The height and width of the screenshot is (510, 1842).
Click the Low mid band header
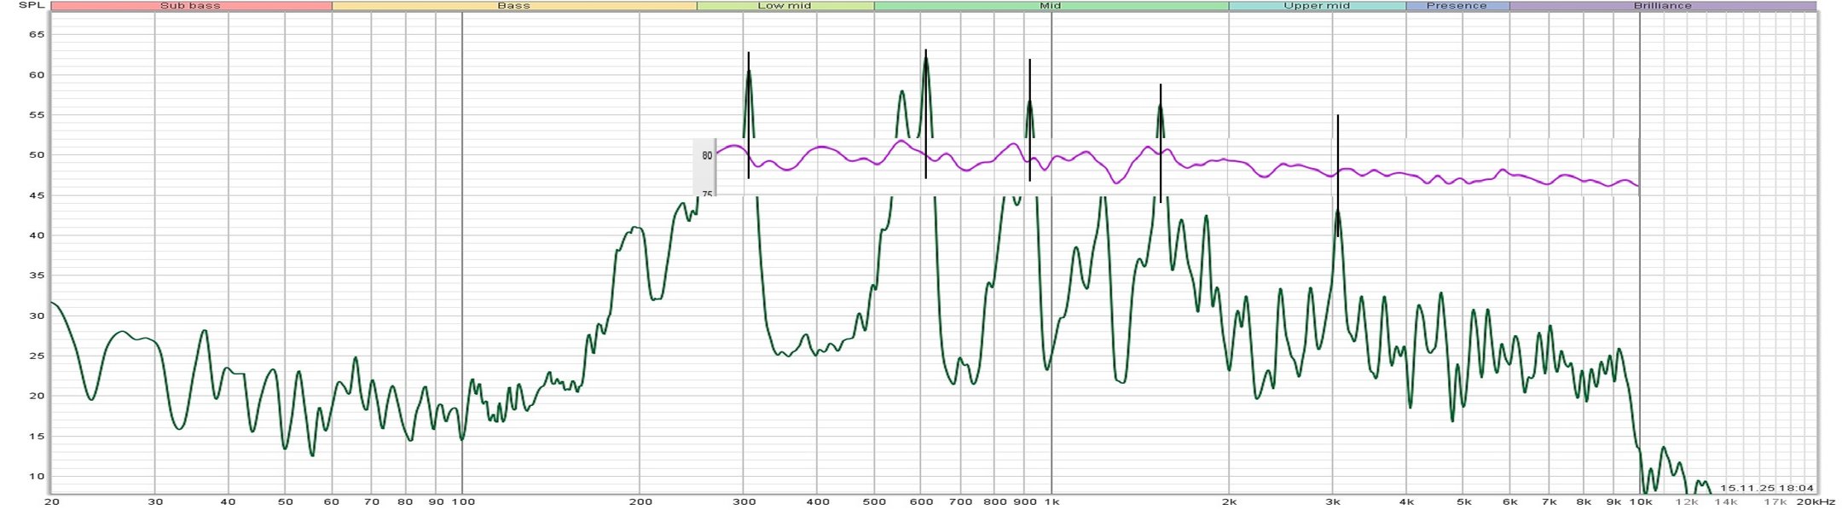(x=785, y=6)
